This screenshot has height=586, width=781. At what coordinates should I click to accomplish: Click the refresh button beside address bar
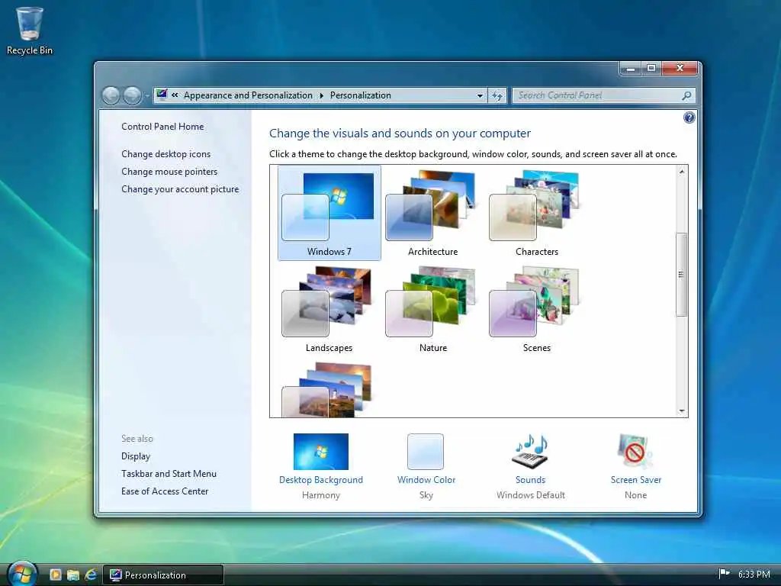click(x=497, y=95)
